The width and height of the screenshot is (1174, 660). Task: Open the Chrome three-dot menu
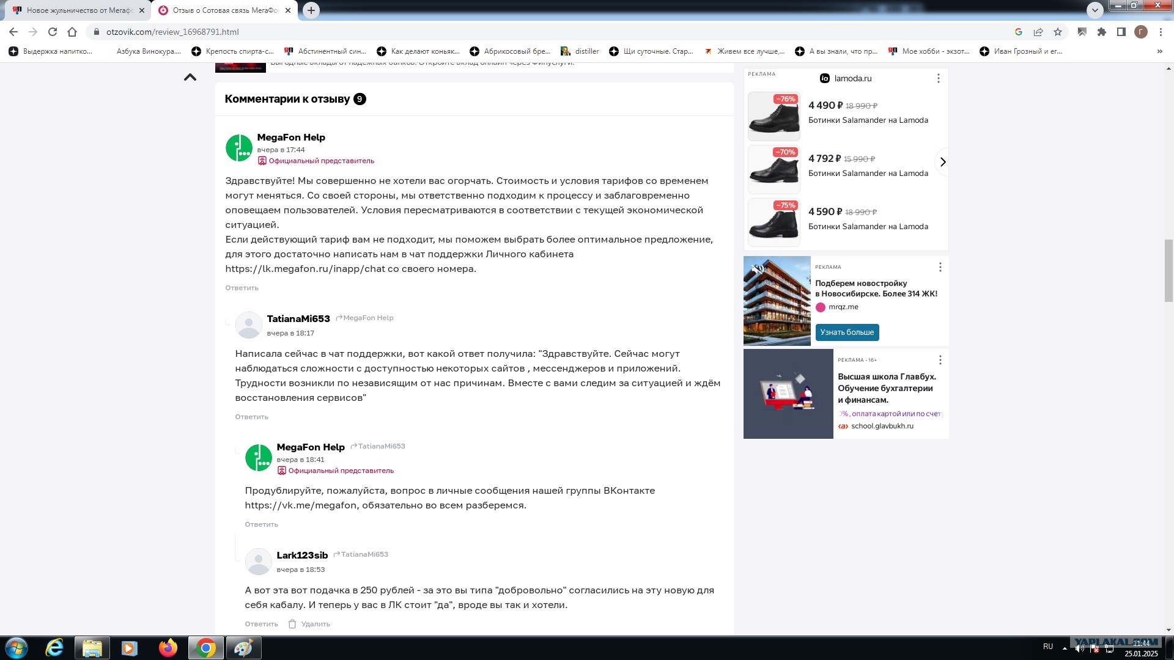point(1161,32)
